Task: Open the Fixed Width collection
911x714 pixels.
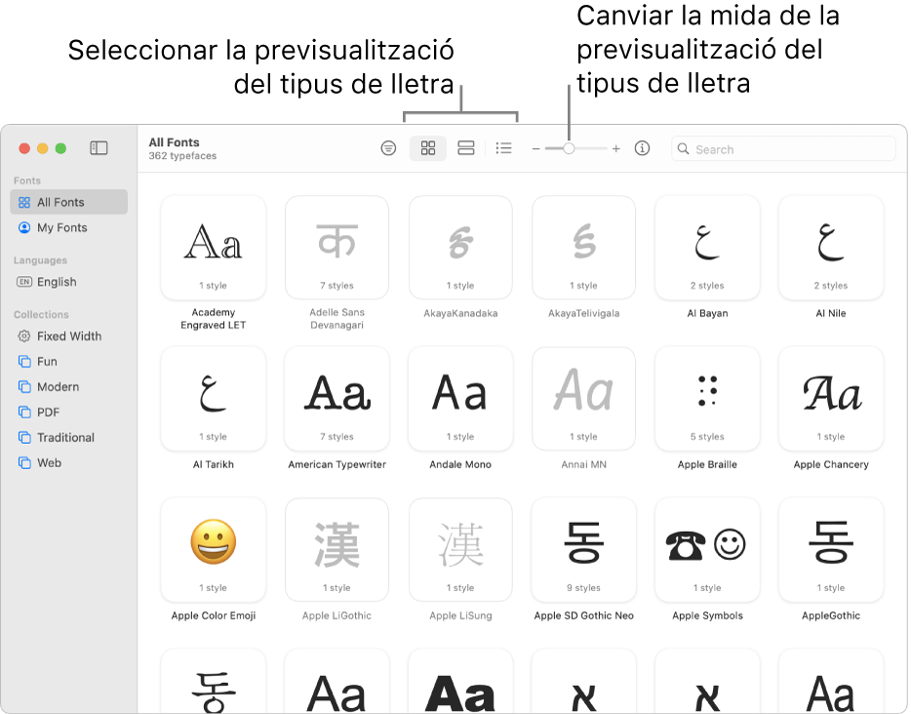Action: (68, 337)
